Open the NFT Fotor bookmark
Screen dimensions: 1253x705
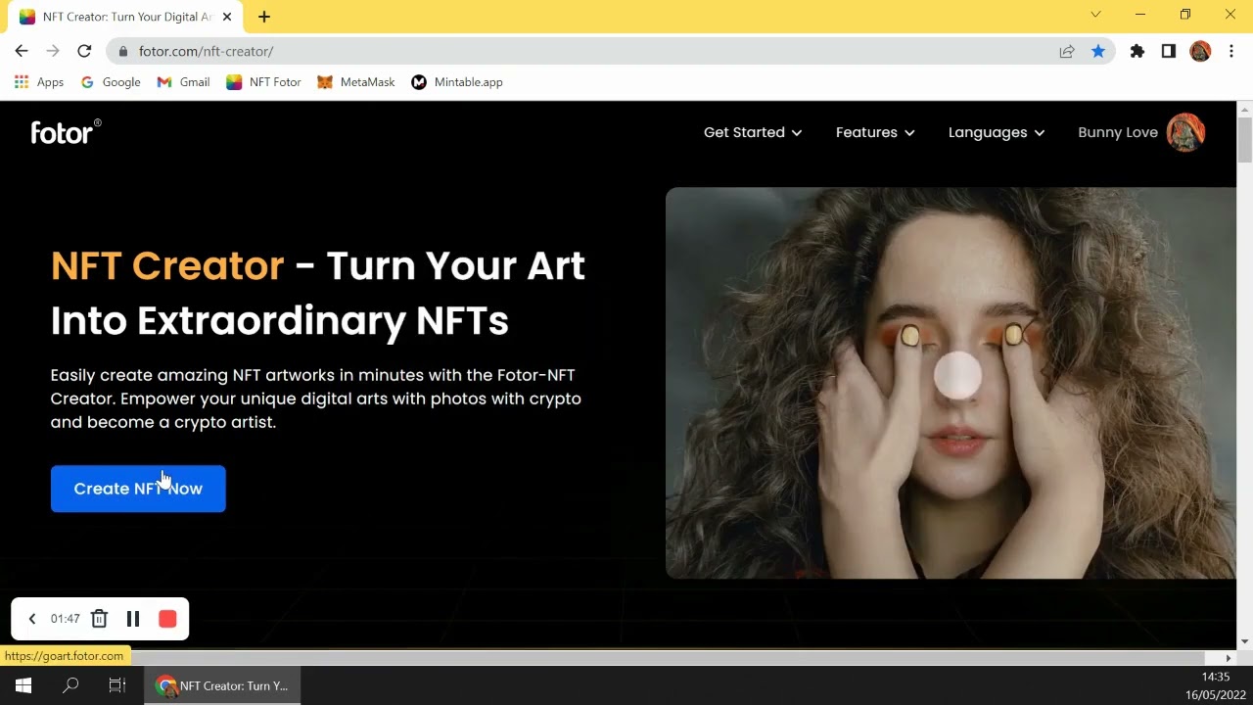click(x=263, y=82)
